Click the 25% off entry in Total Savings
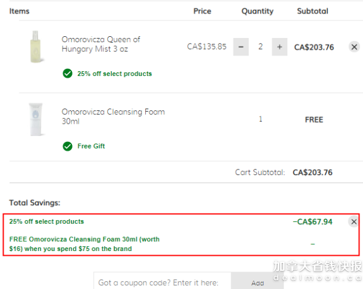The image size is (363, 289). click(47, 221)
